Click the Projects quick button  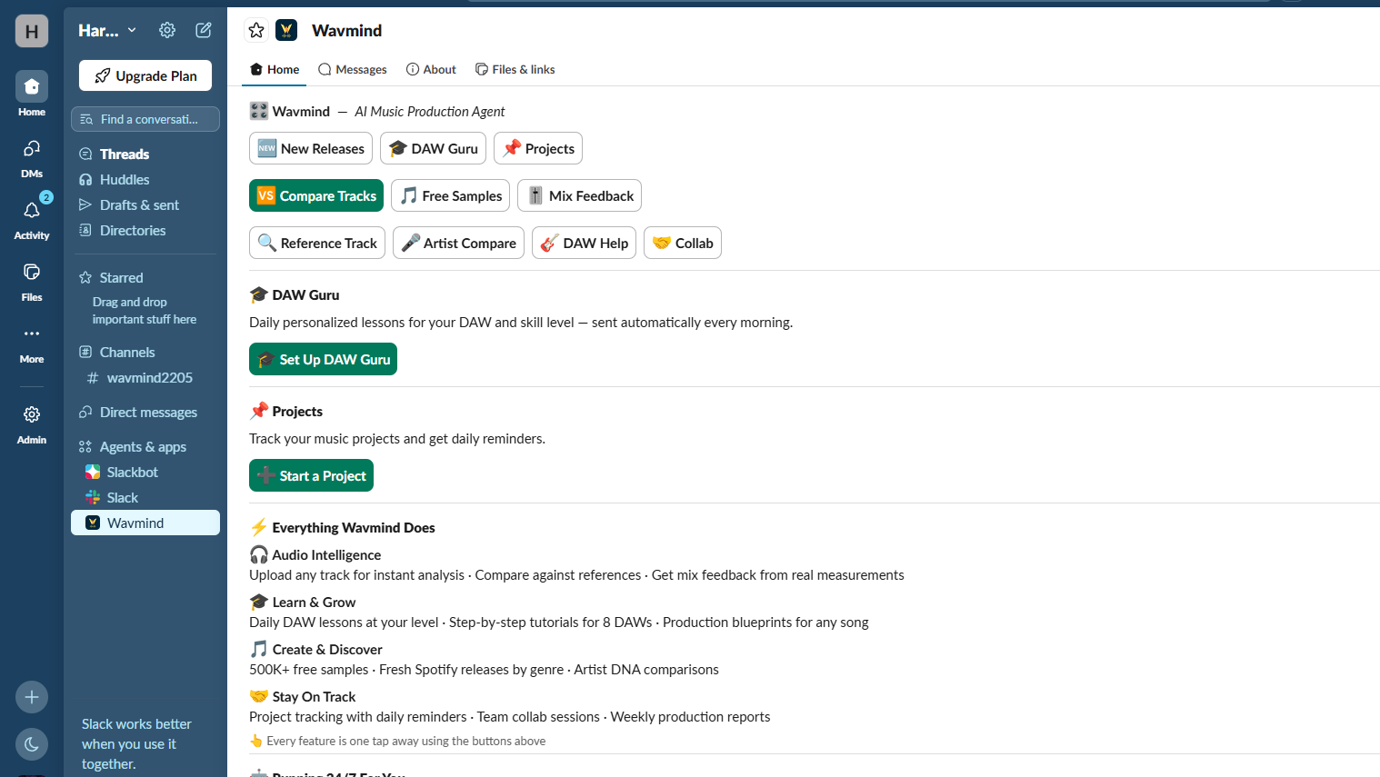coord(538,148)
